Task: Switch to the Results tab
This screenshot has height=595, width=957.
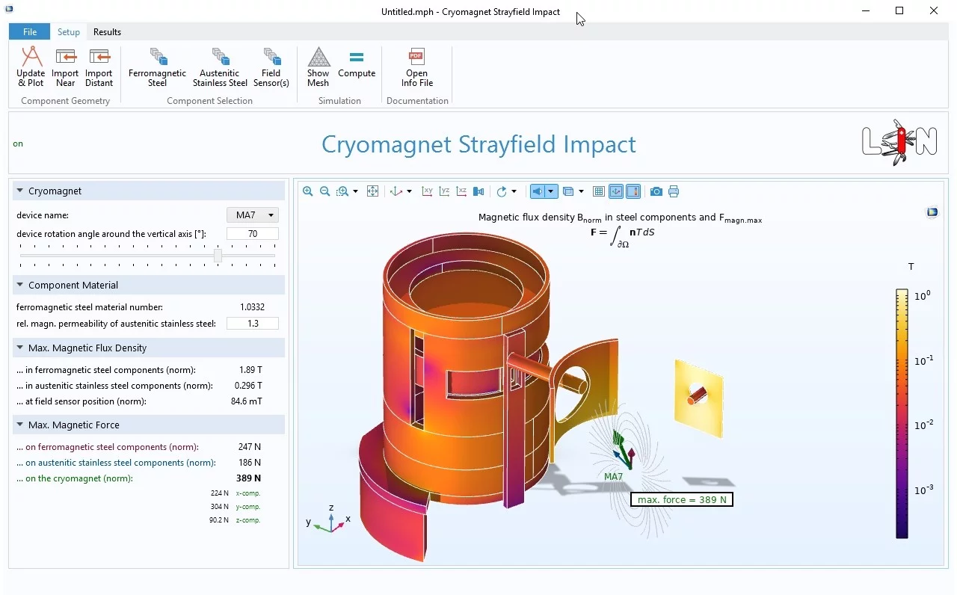Action: pos(107,32)
